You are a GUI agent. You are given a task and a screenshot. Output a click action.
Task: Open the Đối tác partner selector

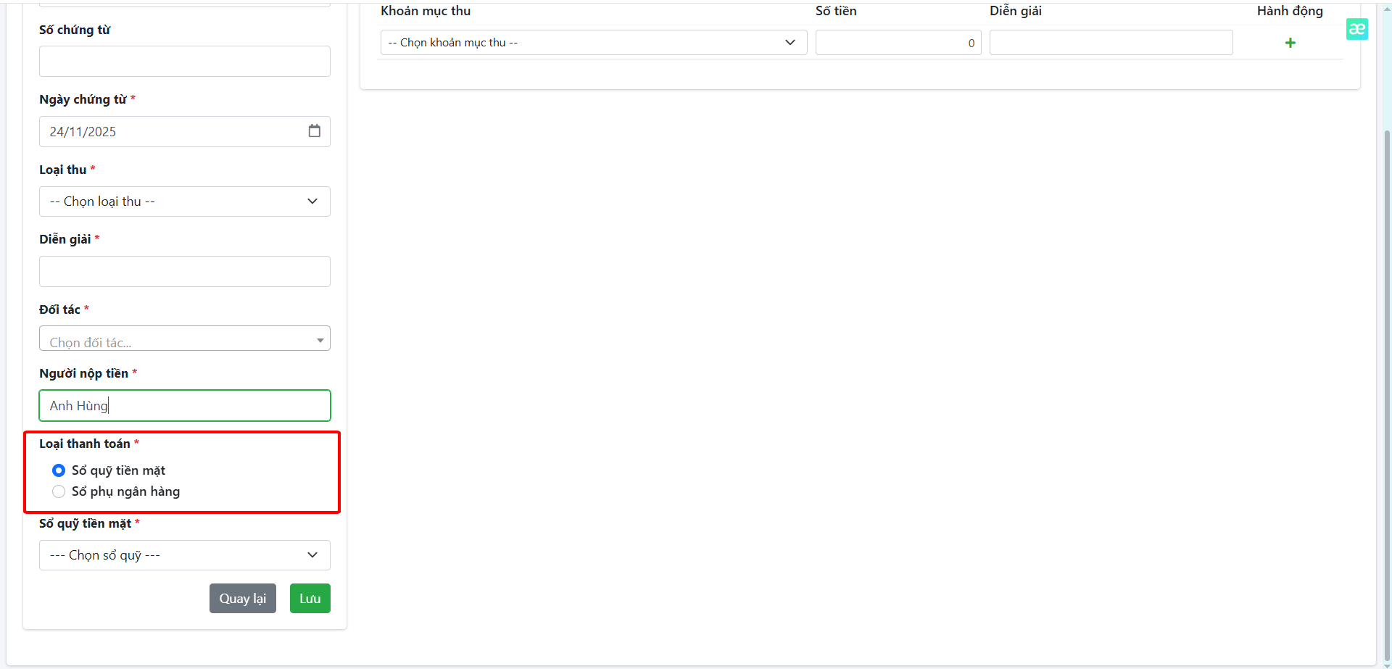point(184,339)
